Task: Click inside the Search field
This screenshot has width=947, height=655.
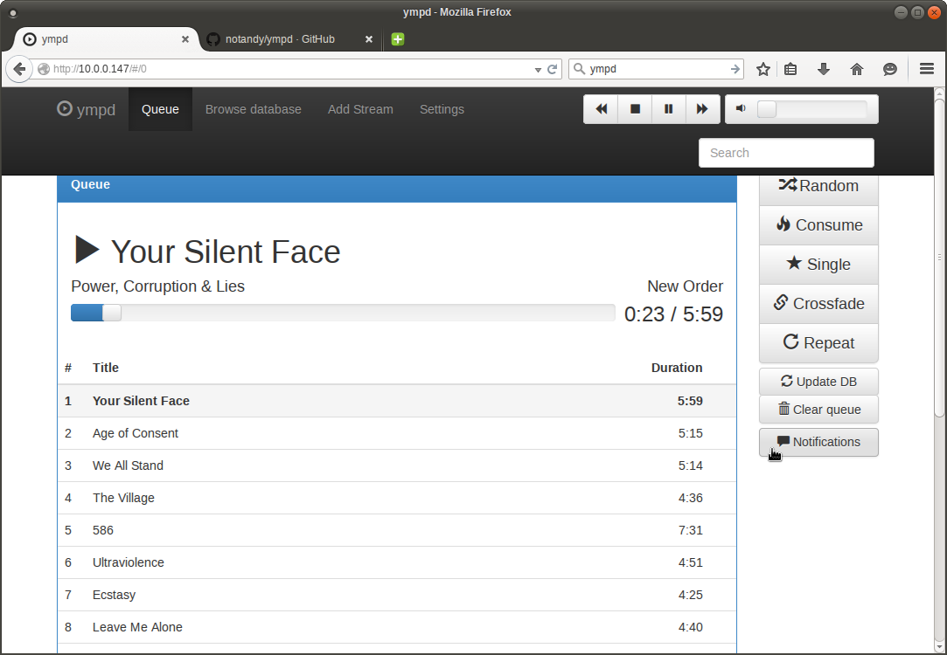Action: coord(785,152)
